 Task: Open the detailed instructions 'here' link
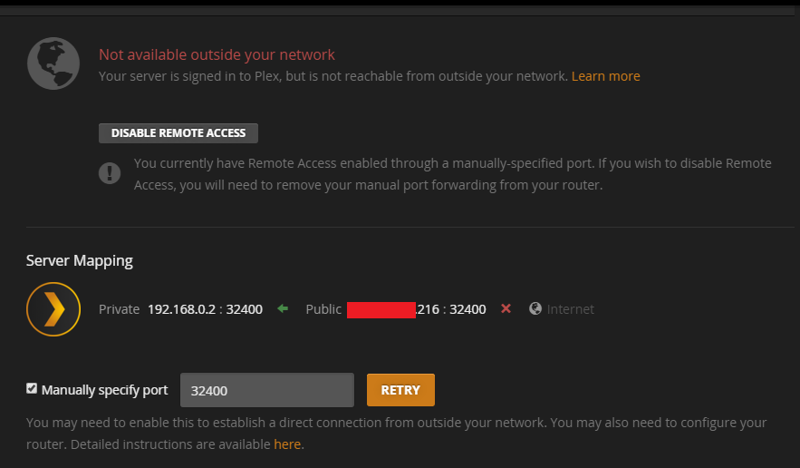tap(287, 444)
